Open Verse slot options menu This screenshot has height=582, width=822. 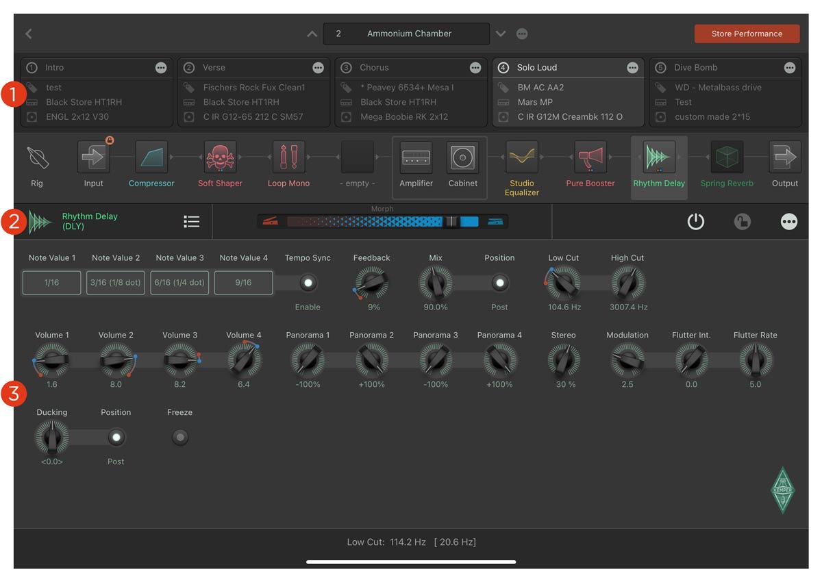[318, 68]
